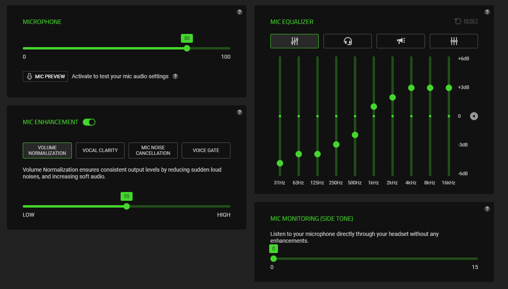Open help for the Mic Enhancement panel
The width and height of the screenshot is (508, 289).
[240, 112]
